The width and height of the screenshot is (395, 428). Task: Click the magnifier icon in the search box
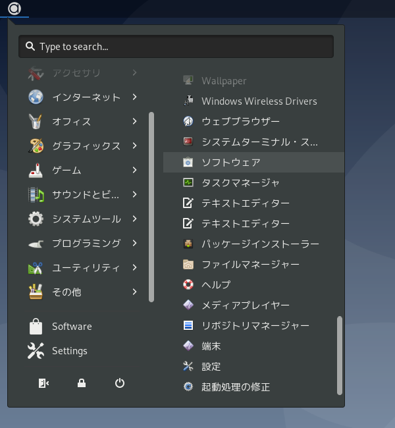click(x=30, y=46)
